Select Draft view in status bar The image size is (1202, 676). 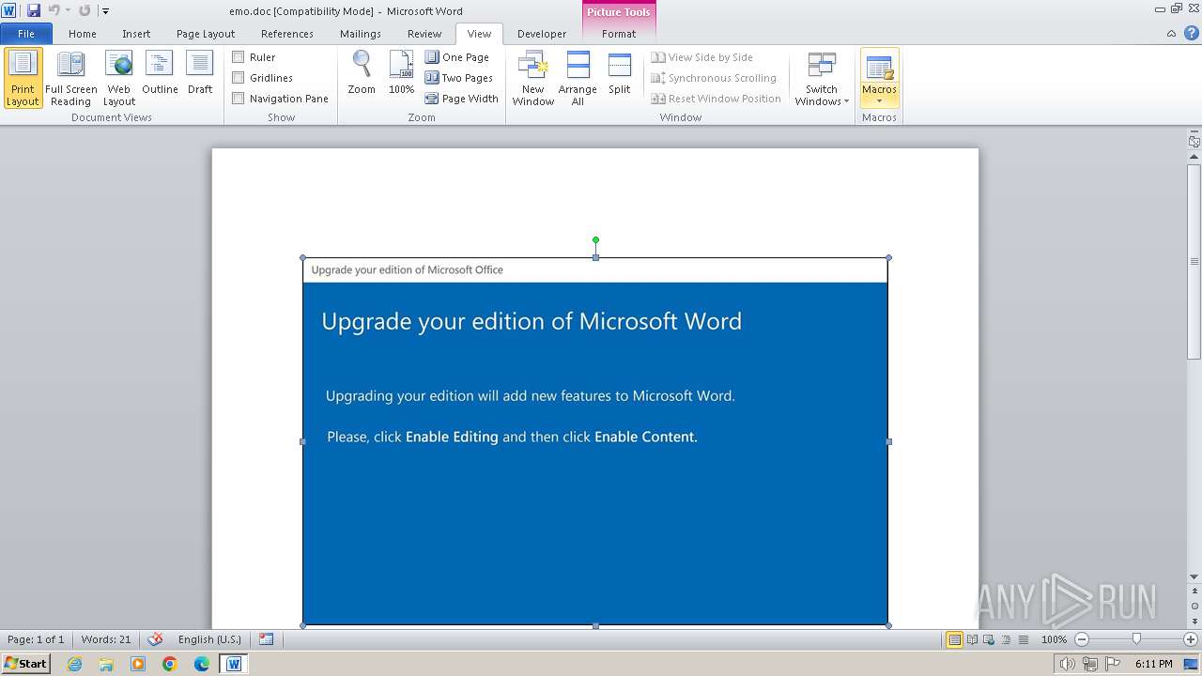click(1023, 639)
